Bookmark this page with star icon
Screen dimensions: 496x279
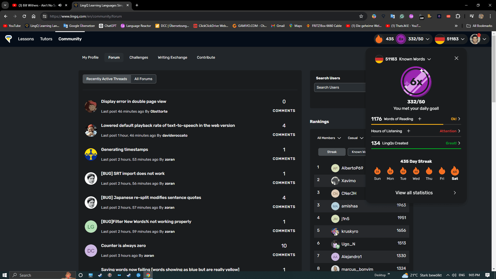(361, 16)
